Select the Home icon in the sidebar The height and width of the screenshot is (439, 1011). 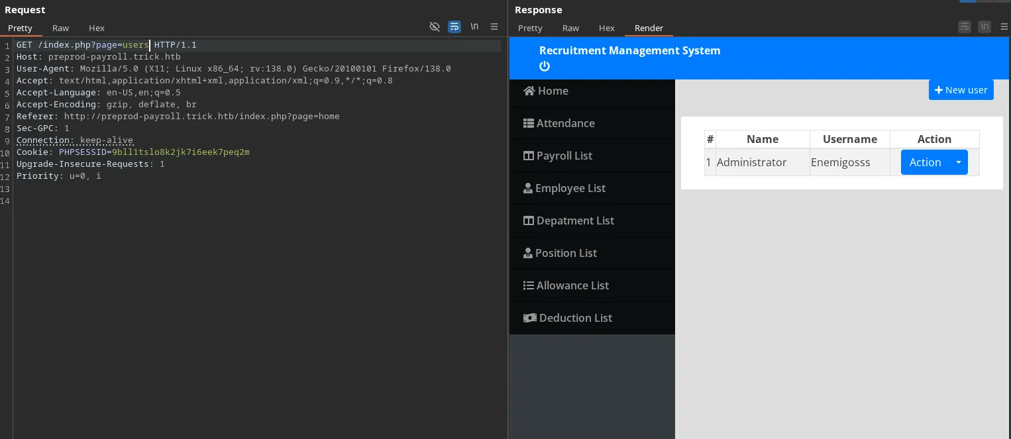click(529, 91)
